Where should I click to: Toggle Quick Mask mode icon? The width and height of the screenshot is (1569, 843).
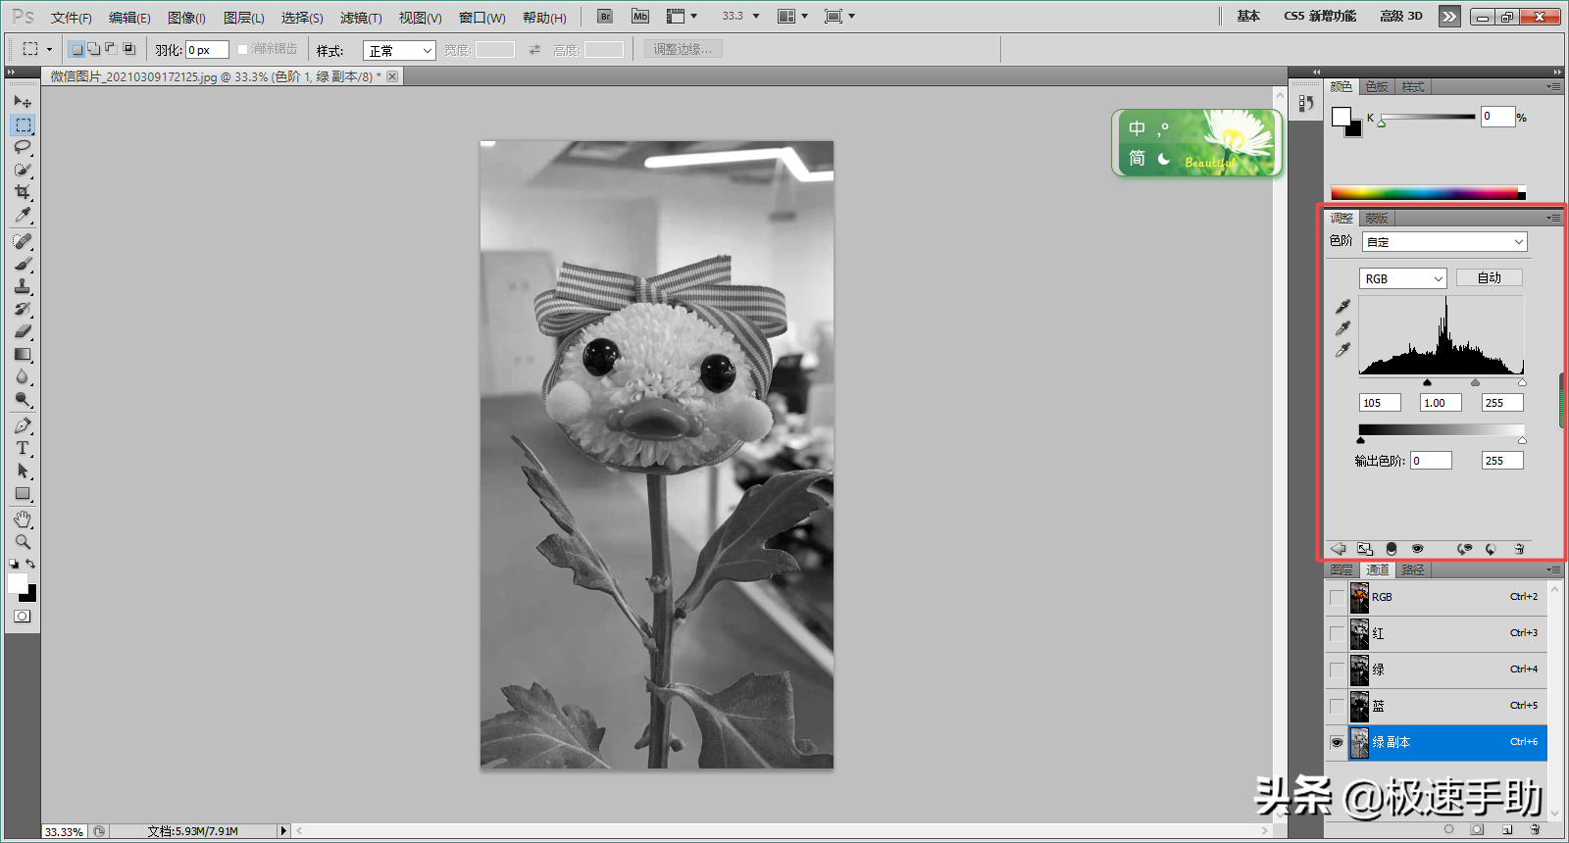(x=23, y=617)
